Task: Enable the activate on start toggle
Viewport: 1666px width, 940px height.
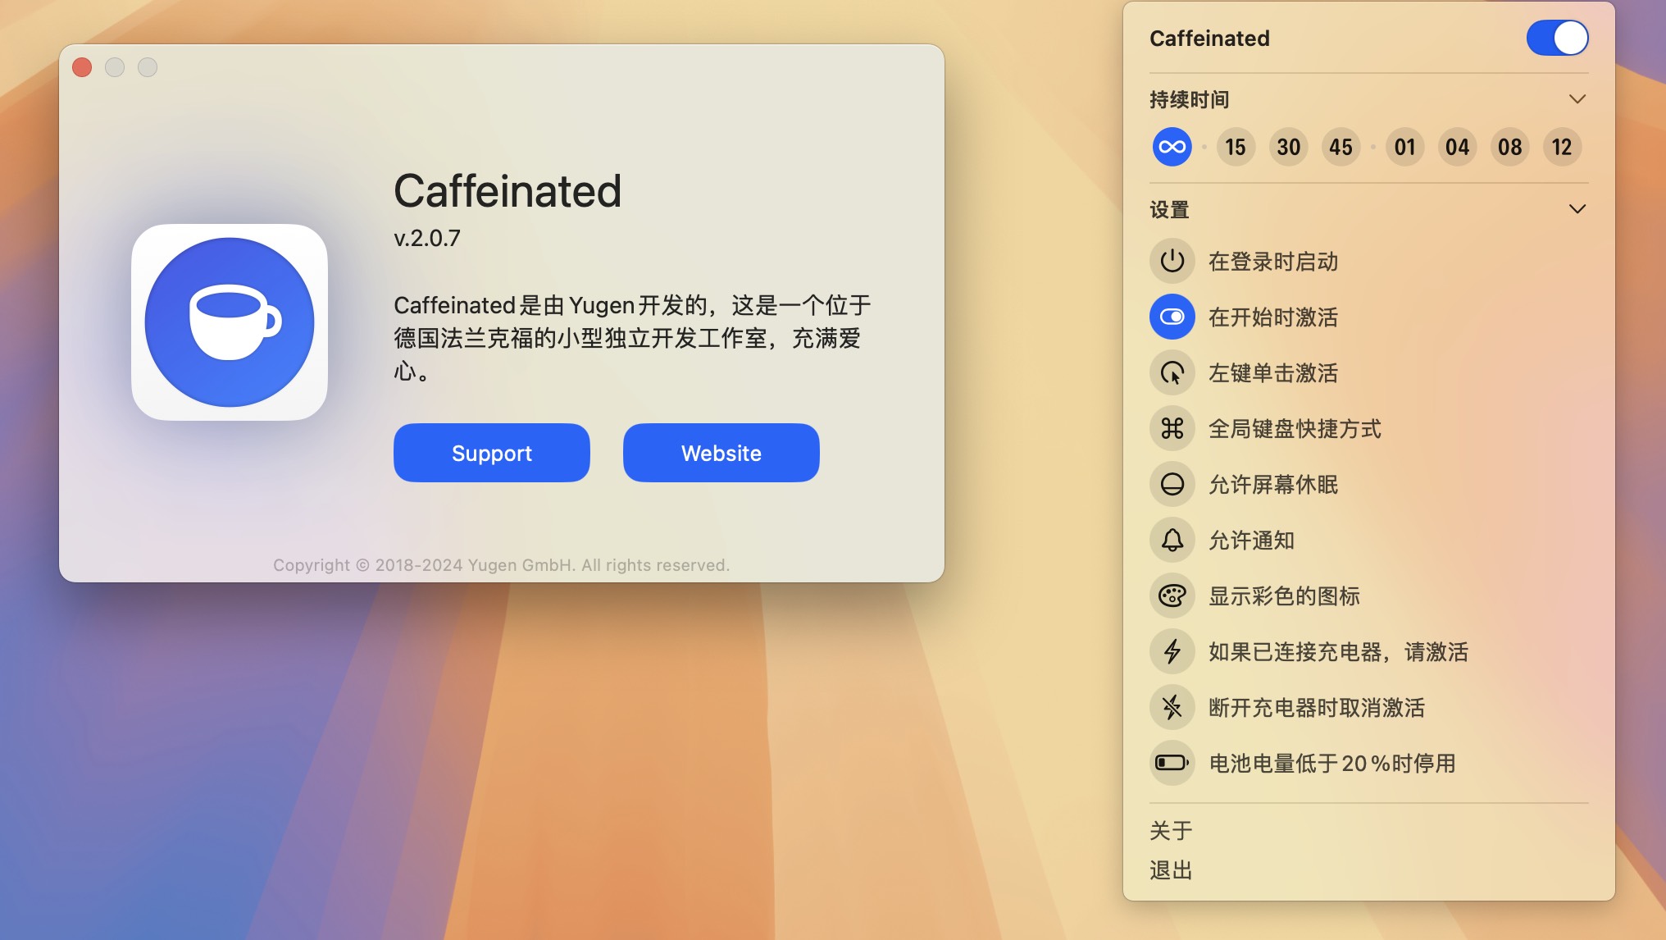Action: [x=1172, y=317]
